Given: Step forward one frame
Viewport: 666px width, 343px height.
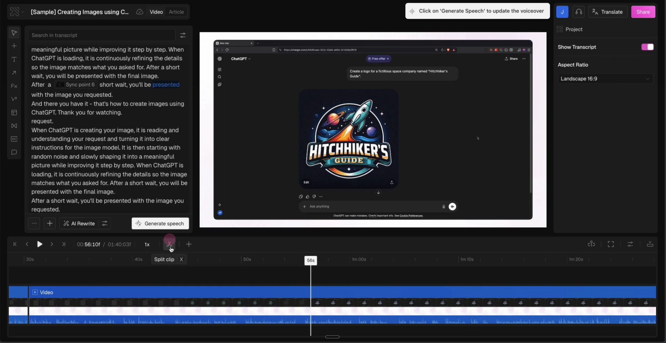Looking at the screenshot, I should pyautogui.click(x=52, y=244).
